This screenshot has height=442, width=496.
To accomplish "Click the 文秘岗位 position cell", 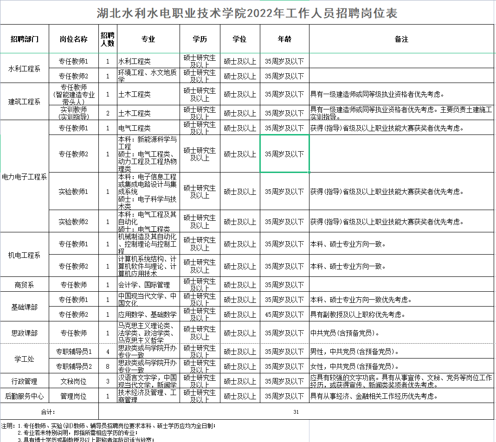I will coord(73,381).
